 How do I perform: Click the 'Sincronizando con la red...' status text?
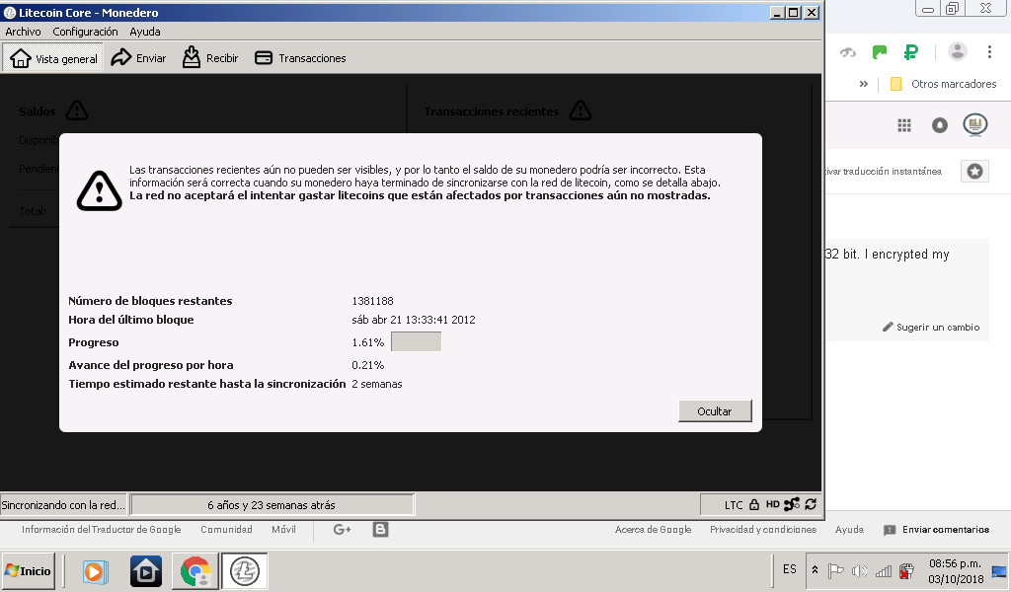coord(63,505)
